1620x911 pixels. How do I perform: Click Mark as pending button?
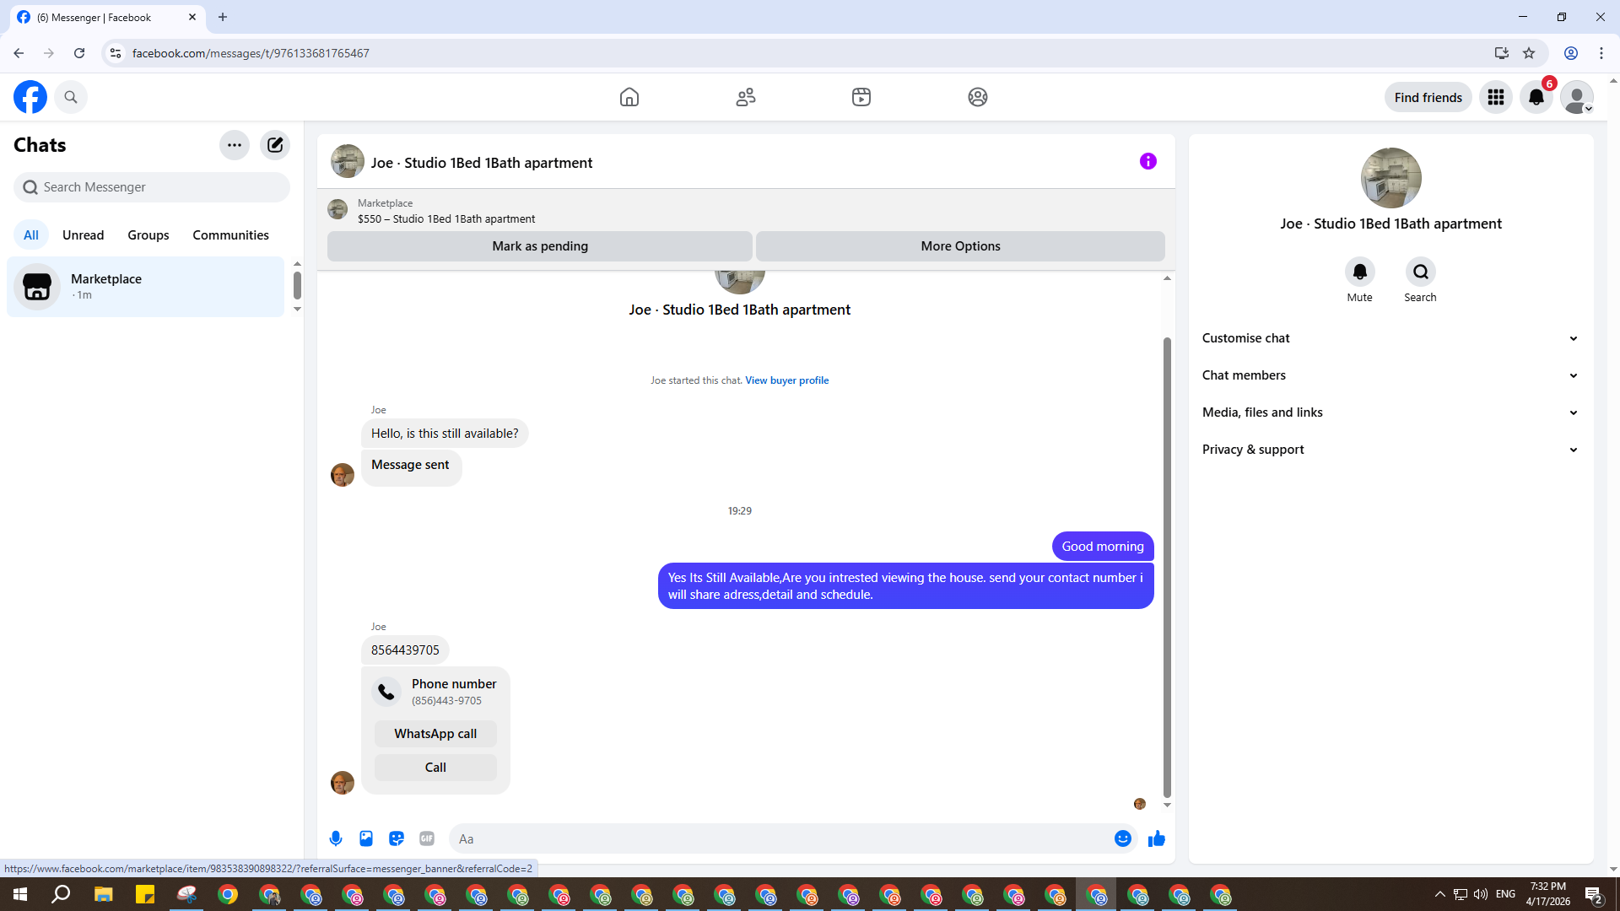540,246
